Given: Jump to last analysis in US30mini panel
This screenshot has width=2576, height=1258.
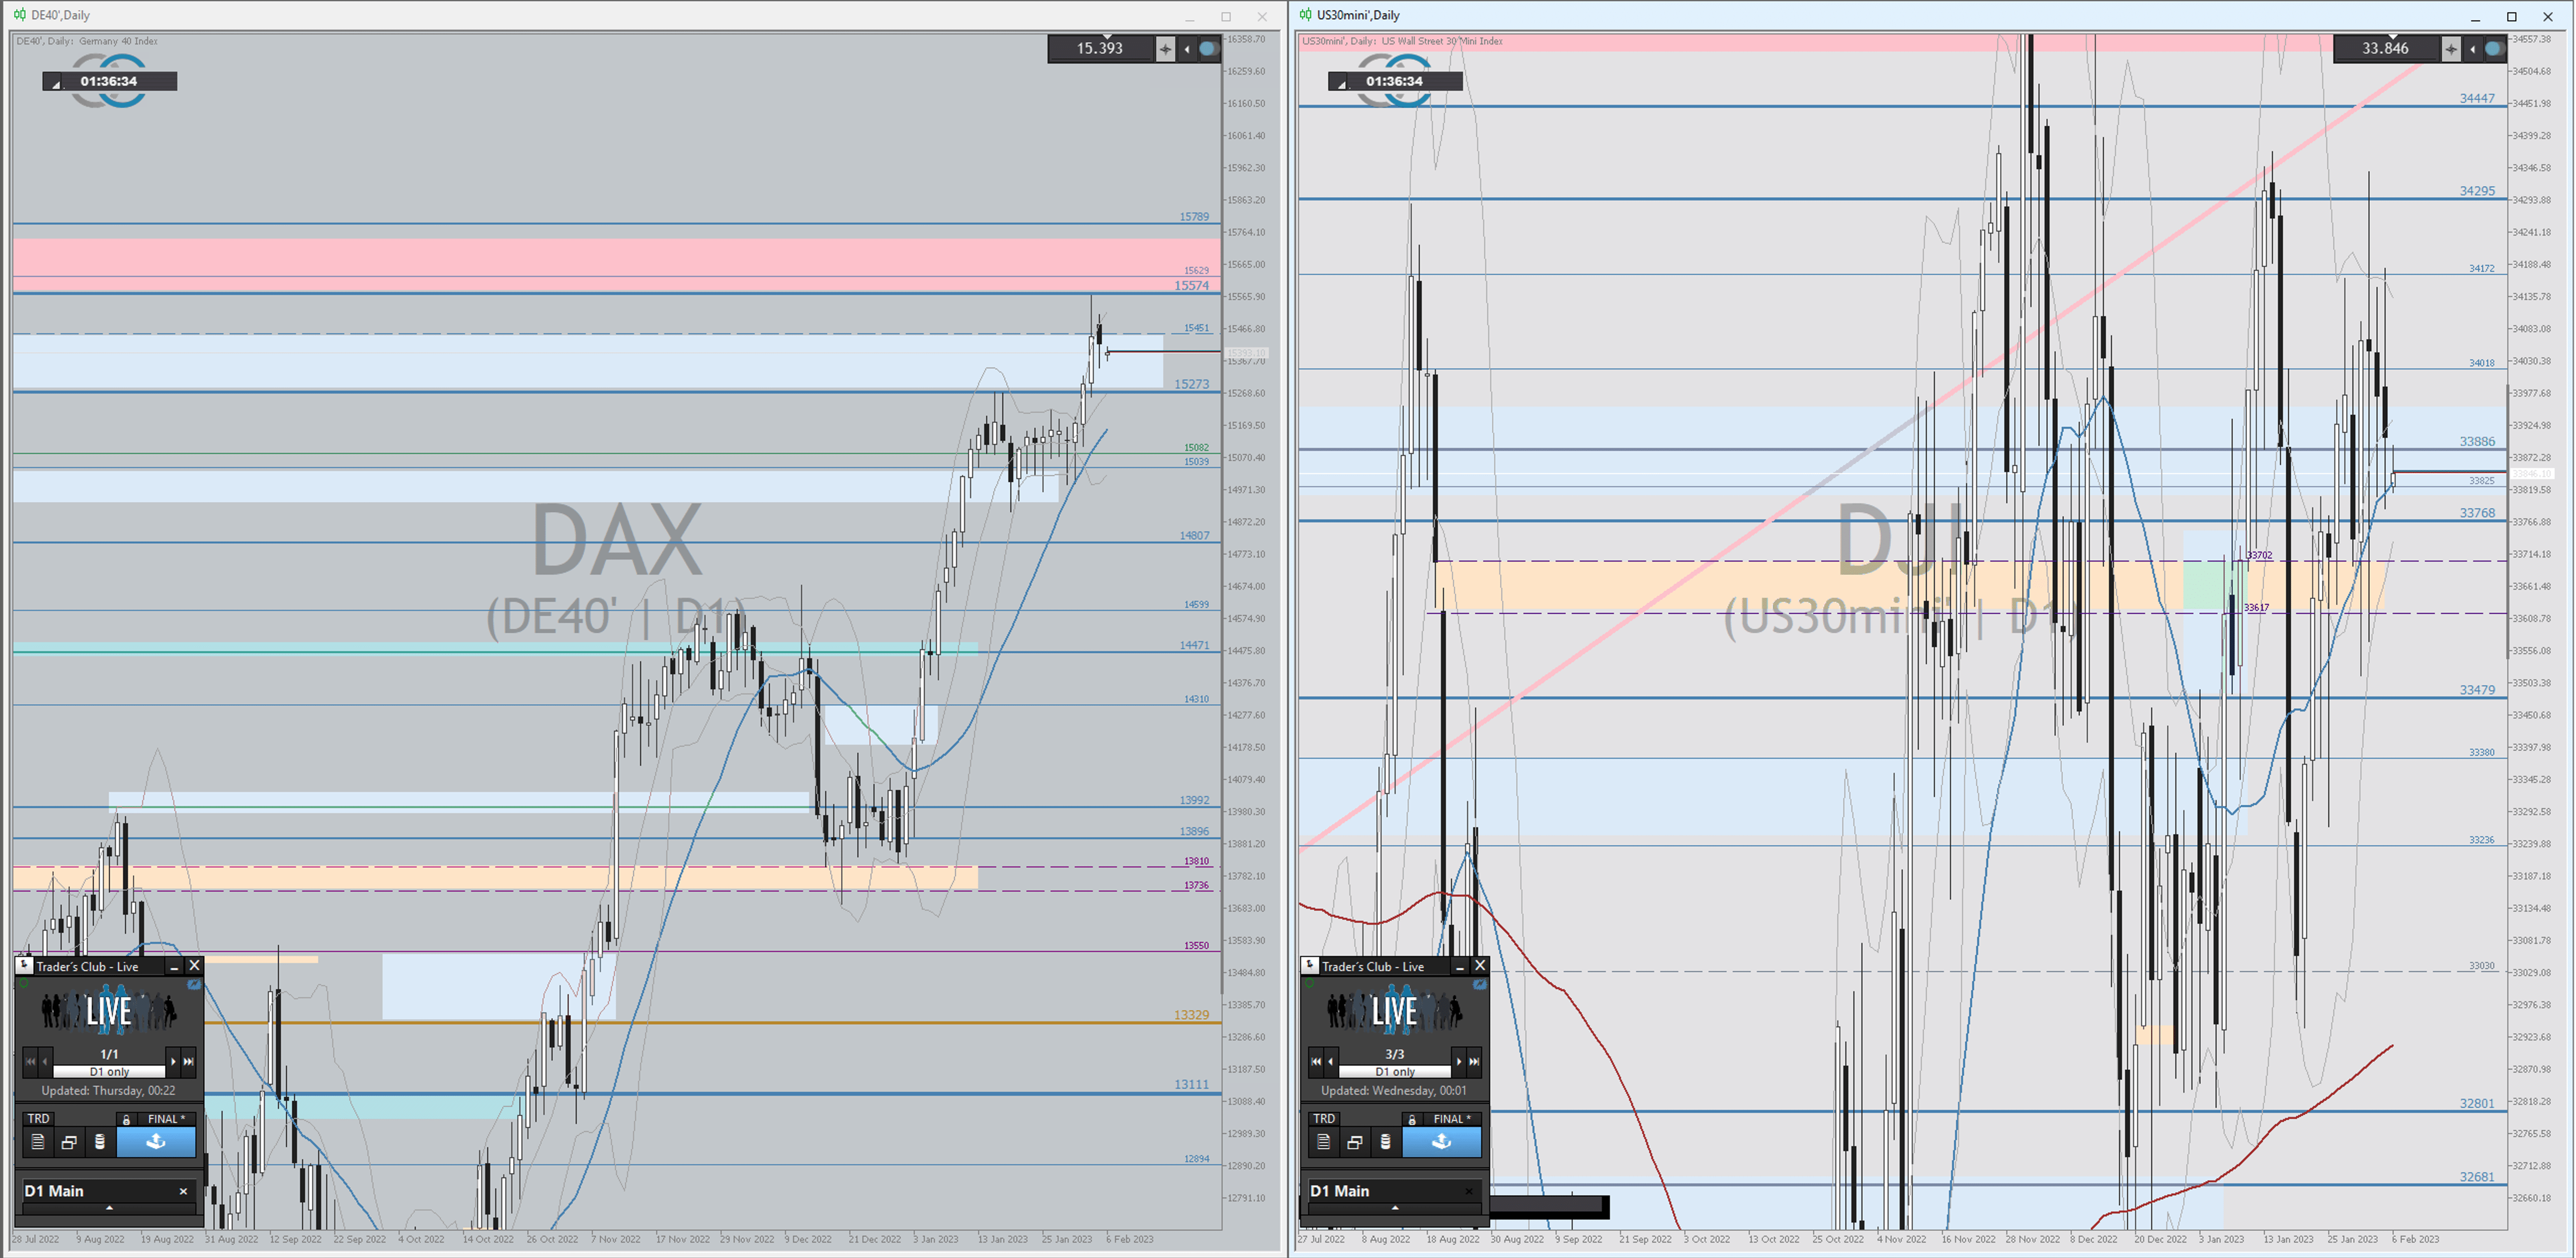Looking at the screenshot, I should (1474, 1061).
